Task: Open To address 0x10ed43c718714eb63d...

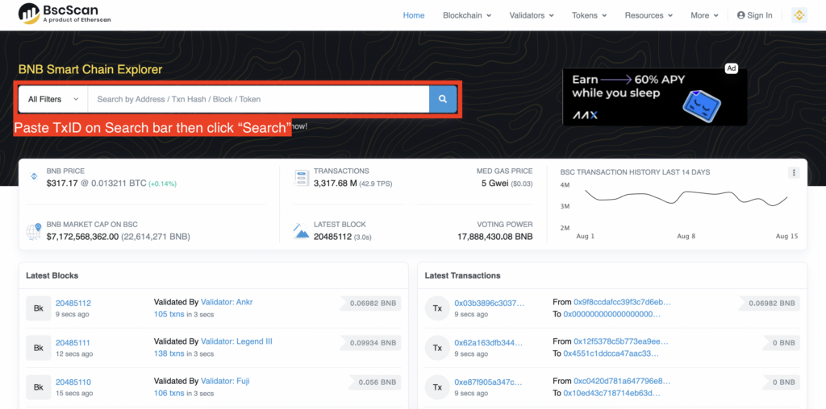Action: coord(611,393)
